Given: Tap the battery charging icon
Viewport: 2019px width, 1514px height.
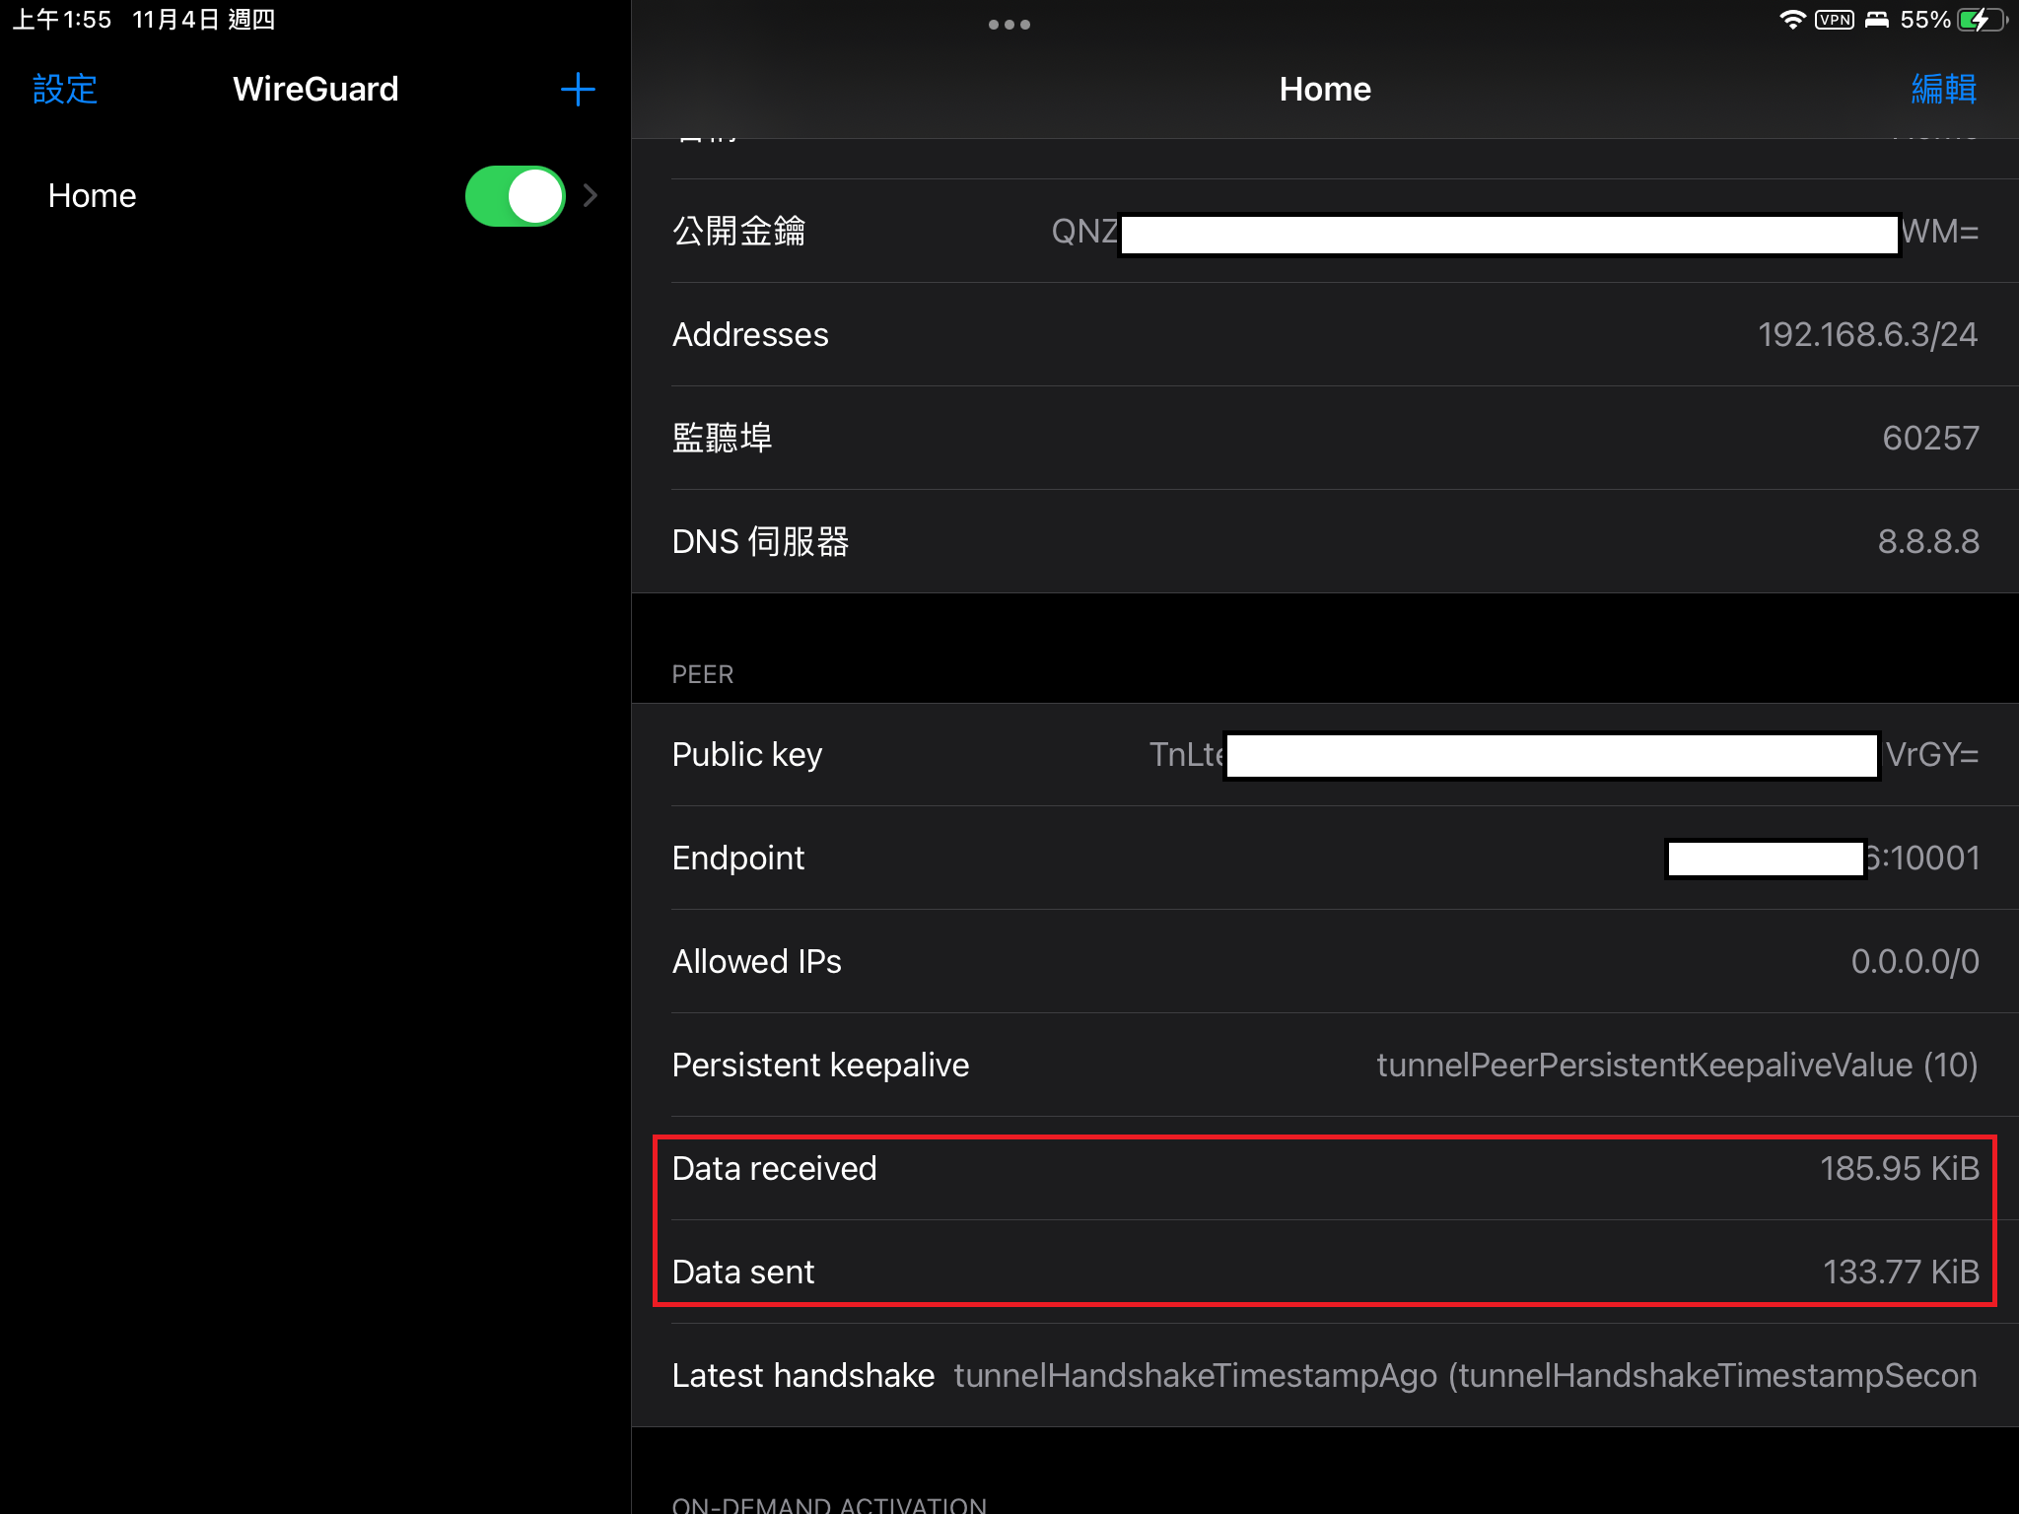Looking at the screenshot, I should 1980,20.
